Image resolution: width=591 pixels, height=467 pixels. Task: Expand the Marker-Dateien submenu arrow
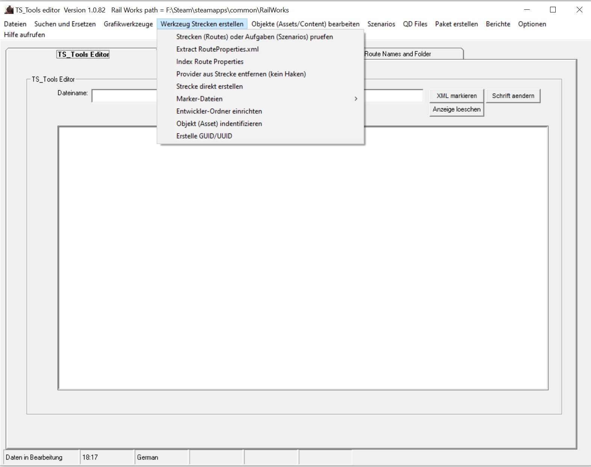pyautogui.click(x=355, y=99)
